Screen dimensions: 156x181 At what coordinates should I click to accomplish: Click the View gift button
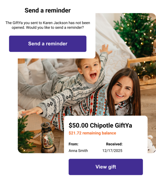[106, 167]
